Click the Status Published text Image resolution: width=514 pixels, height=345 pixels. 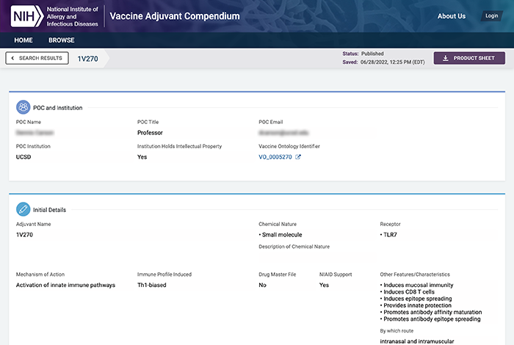pyautogui.click(x=363, y=54)
